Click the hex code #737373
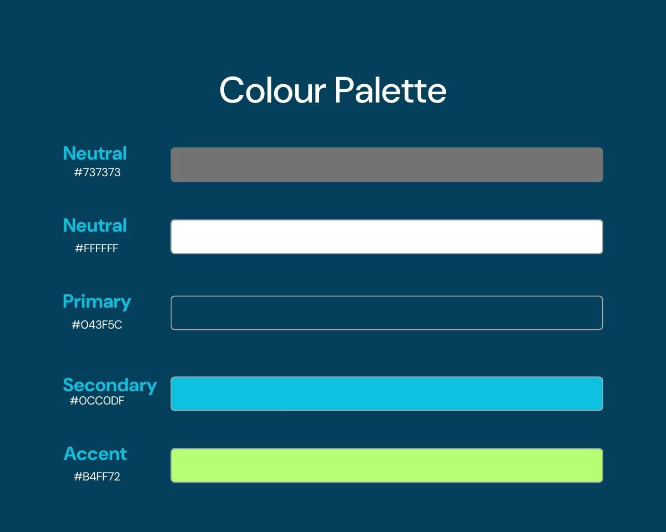This screenshot has width=666, height=532. click(x=97, y=172)
